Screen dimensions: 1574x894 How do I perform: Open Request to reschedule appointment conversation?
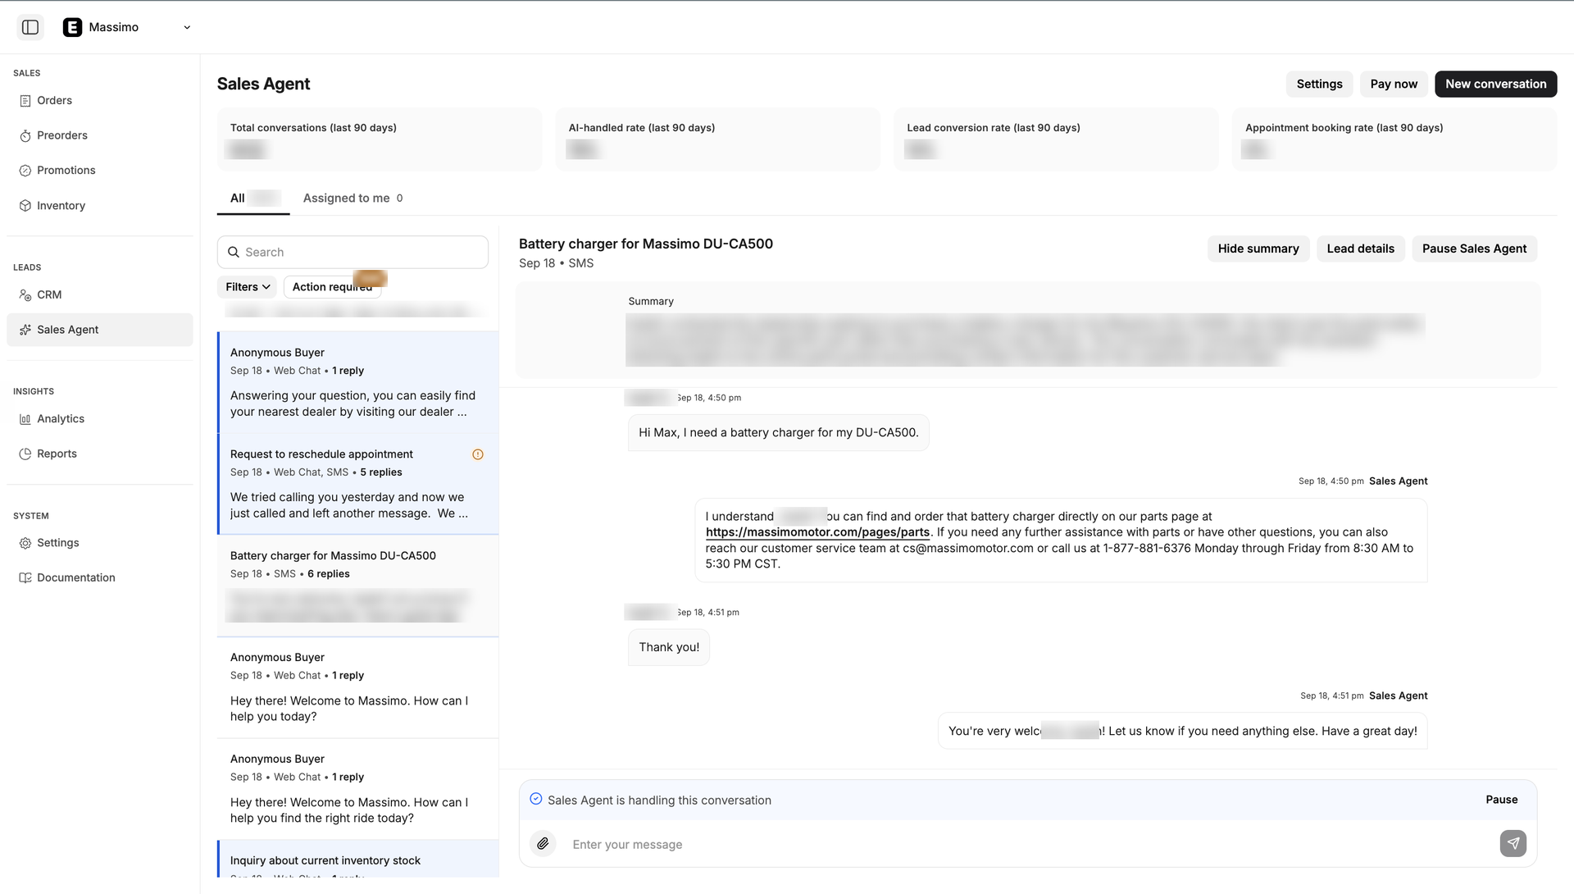pyautogui.click(x=358, y=485)
